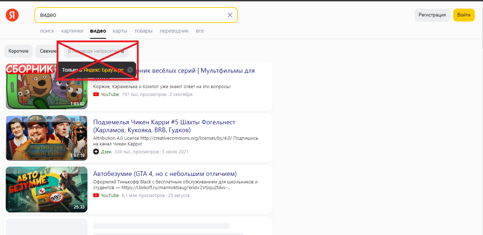Click the Дзен source icon
Viewport: 483px width, 235px height.
(x=96, y=152)
